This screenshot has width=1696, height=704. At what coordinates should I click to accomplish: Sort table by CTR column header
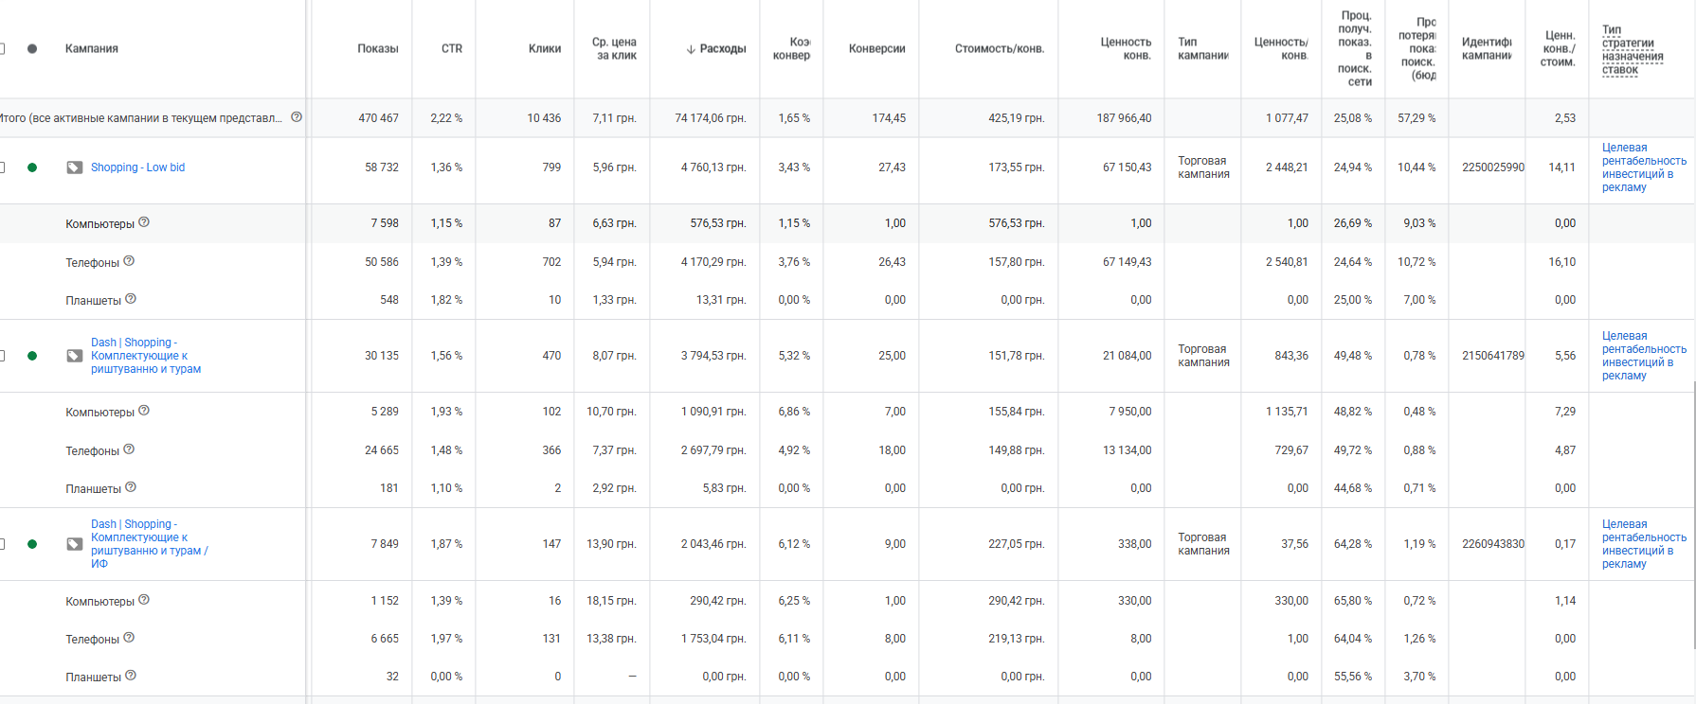[x=451, y=49]
